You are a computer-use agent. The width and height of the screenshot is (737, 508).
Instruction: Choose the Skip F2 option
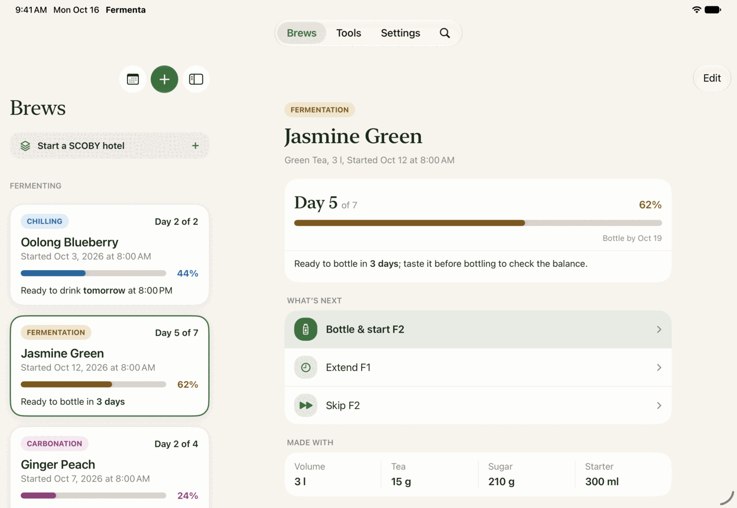click(x=478, y=405)
